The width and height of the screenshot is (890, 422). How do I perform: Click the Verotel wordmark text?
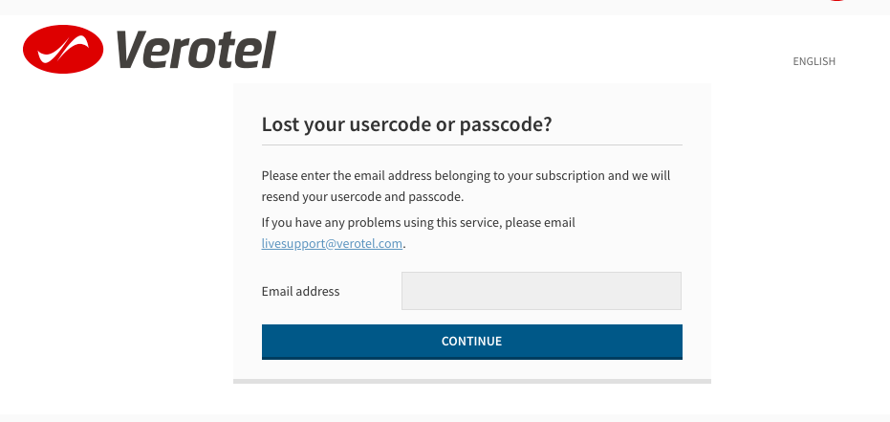[x=196, y=50]
